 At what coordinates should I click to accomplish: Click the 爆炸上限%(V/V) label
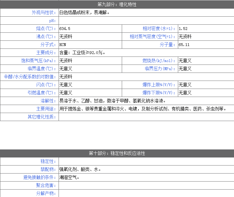159,85
